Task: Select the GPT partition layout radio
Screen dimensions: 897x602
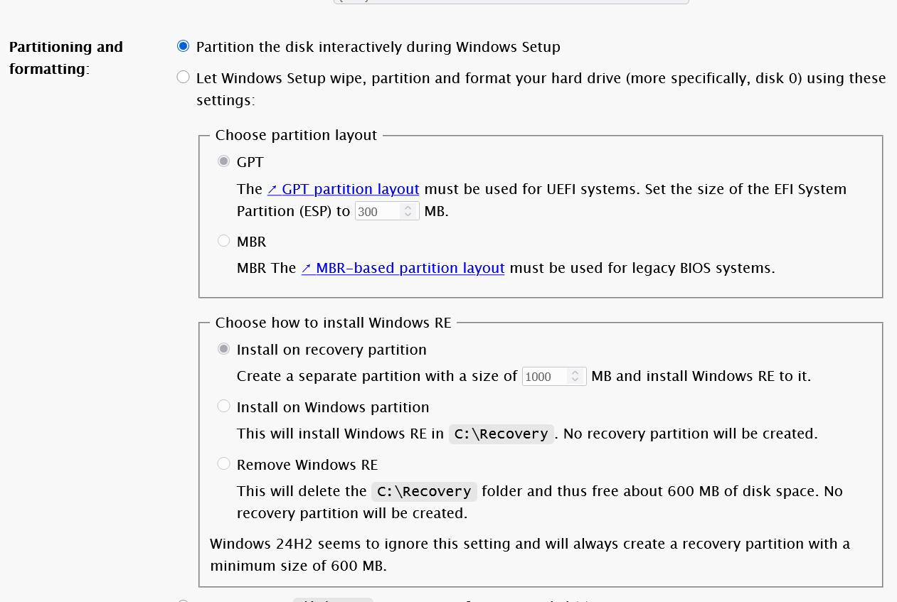Action: click(224, 162)
